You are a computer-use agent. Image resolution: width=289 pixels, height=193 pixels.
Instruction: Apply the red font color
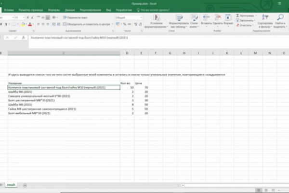pyautogui.click(x=30, y=24)
